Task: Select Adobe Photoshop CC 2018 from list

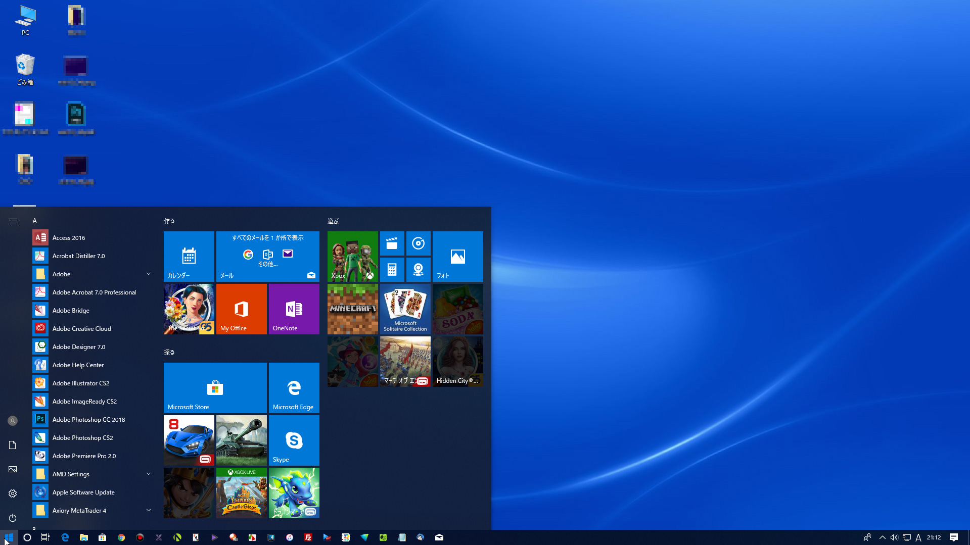Action: tap(88, 419)
